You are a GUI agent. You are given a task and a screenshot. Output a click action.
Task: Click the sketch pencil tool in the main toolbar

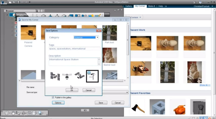point(37,16)
